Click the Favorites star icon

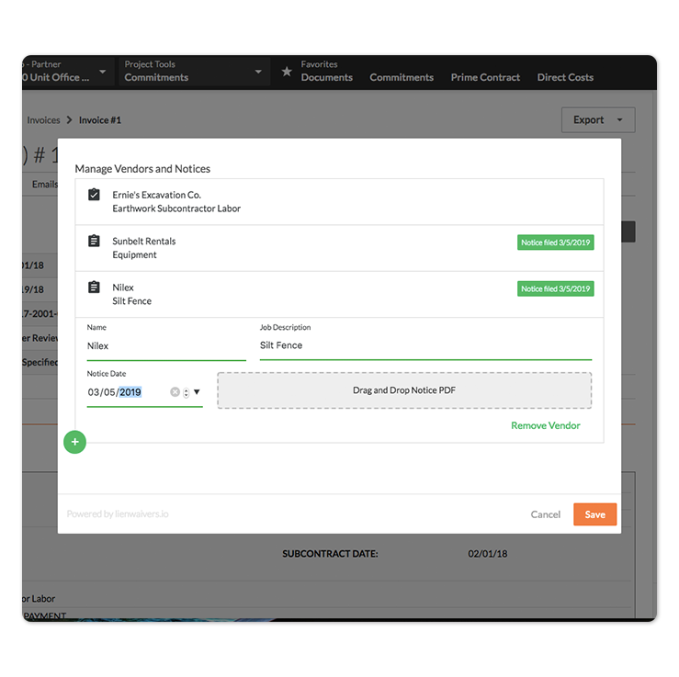(x=287, y=72)
